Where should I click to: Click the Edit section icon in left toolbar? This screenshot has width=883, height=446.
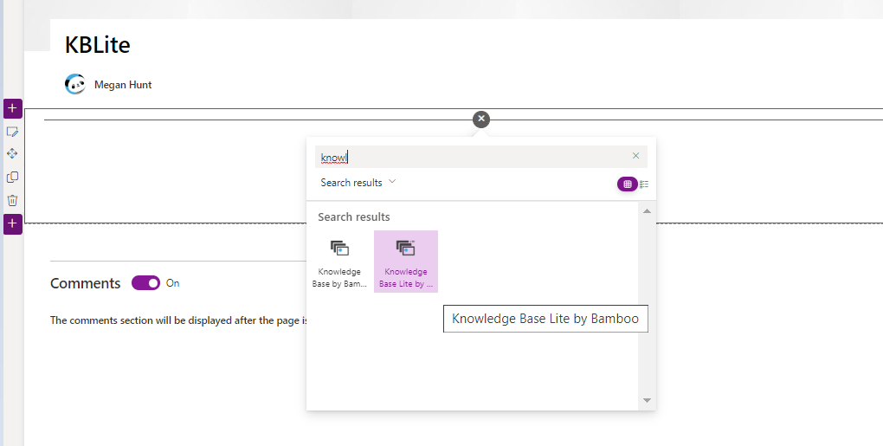[12, 132]
